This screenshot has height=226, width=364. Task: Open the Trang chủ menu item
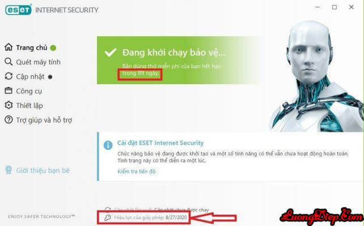(32, 47)
